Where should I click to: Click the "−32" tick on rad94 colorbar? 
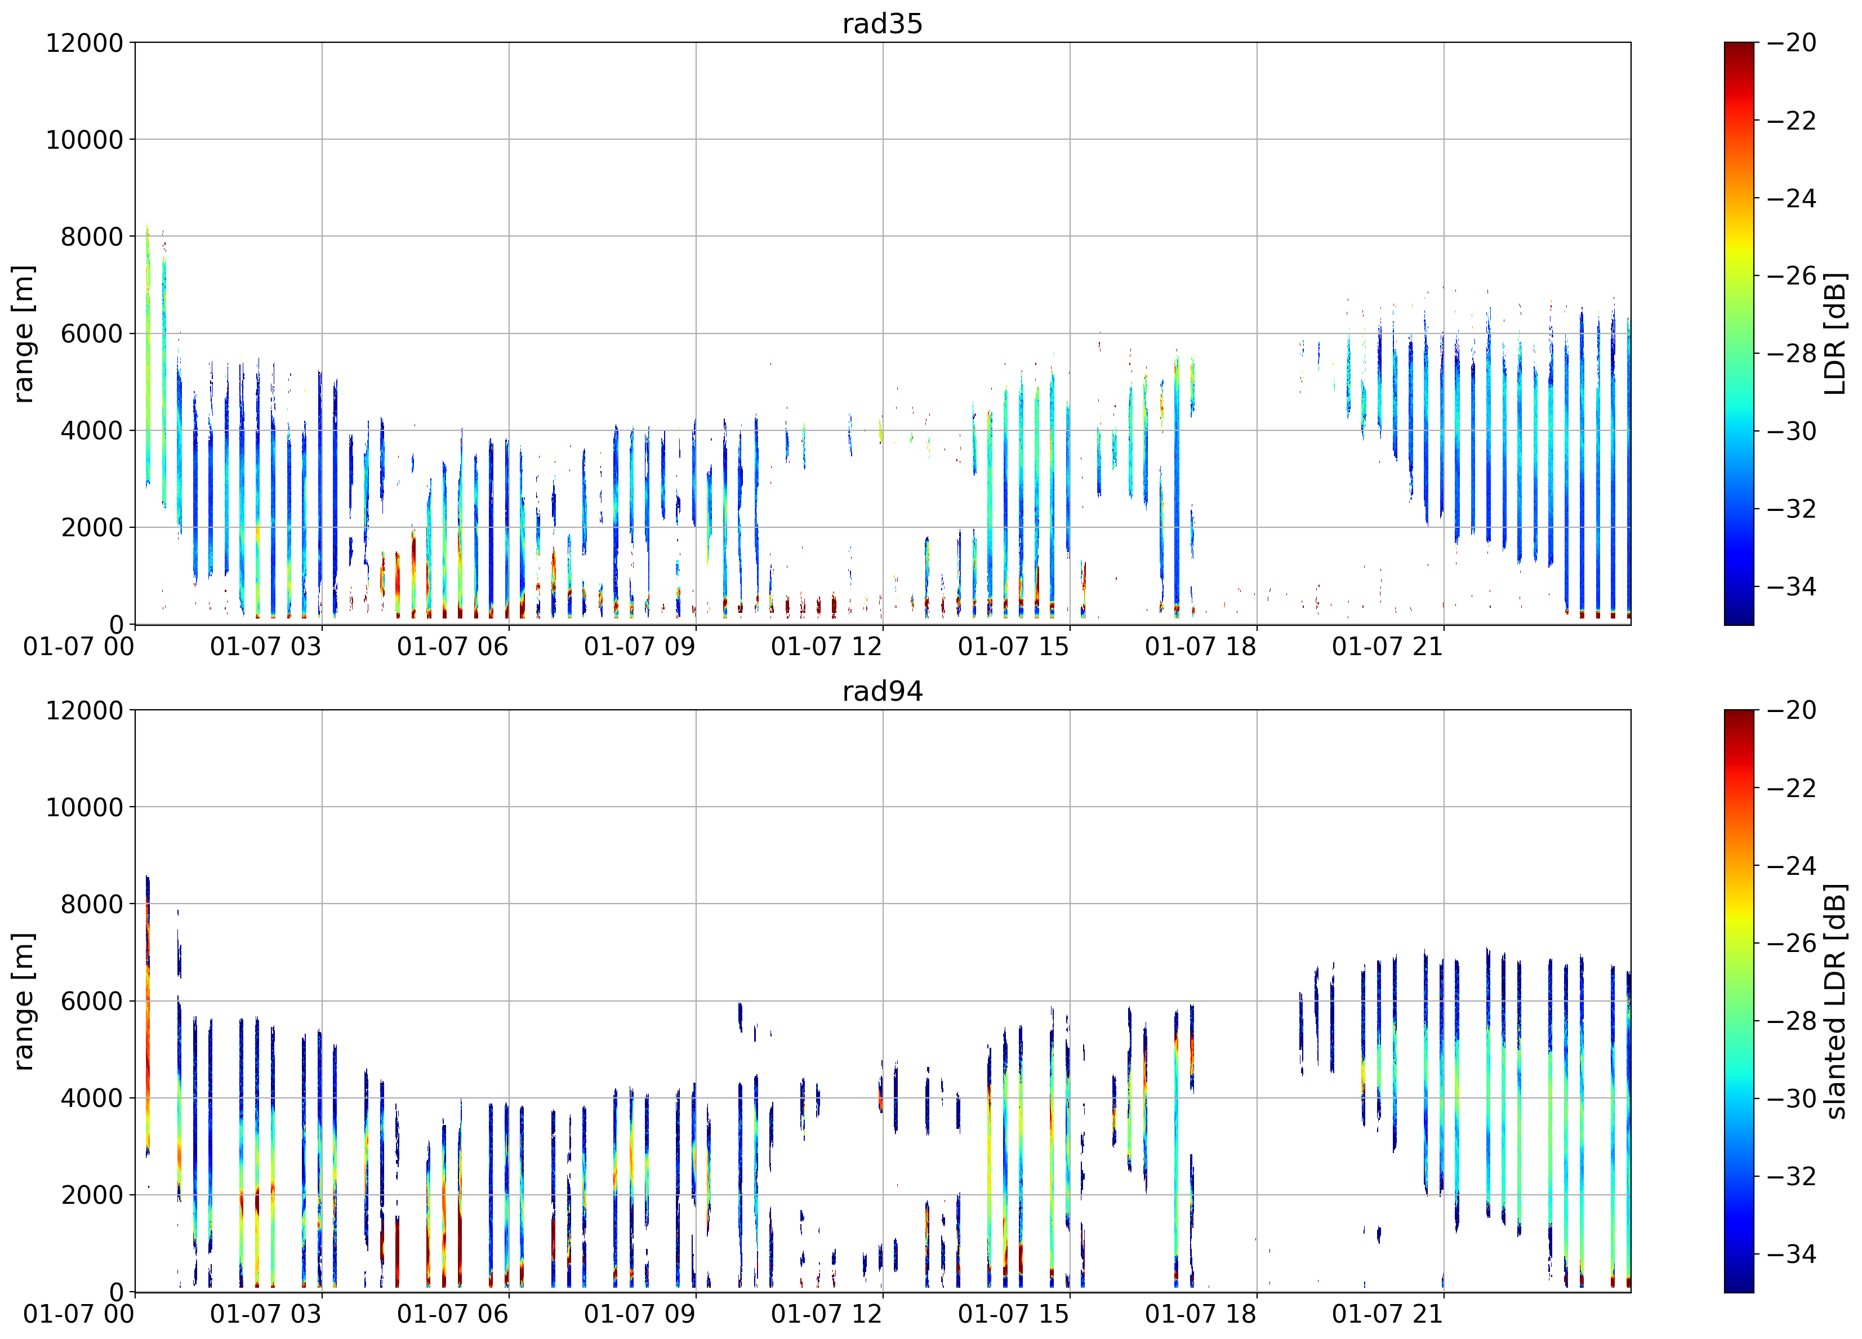1792,1176
